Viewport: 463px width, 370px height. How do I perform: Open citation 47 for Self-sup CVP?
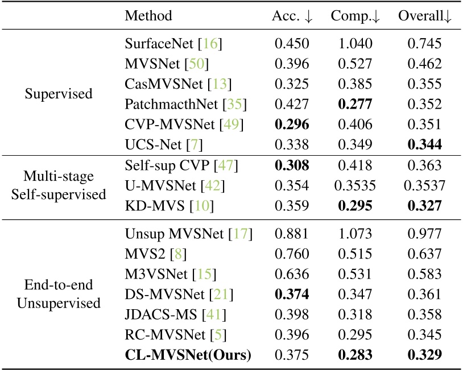click(226, 165)
